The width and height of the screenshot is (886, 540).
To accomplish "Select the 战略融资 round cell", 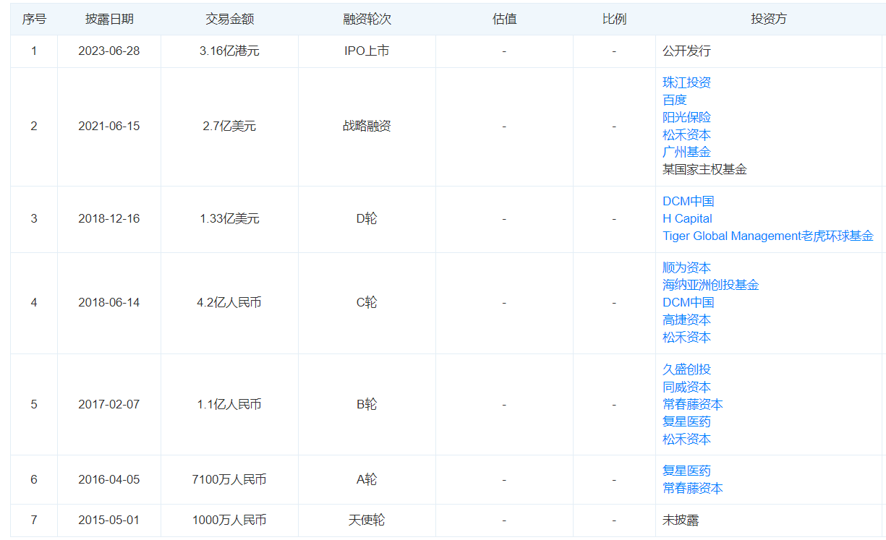I will [367, 127].
